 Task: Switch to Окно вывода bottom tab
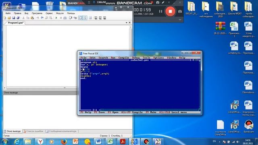pos(12,131)
